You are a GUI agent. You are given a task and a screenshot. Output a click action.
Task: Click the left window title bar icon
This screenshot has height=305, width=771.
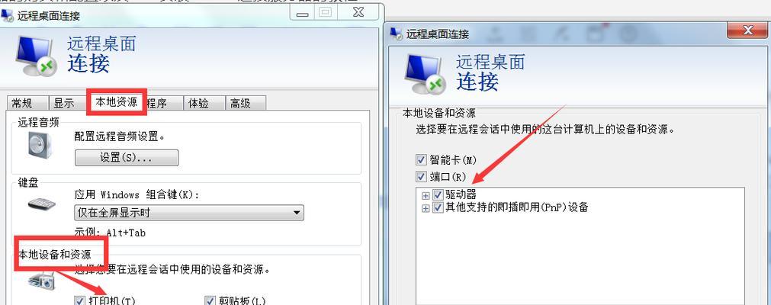[8, 15]
